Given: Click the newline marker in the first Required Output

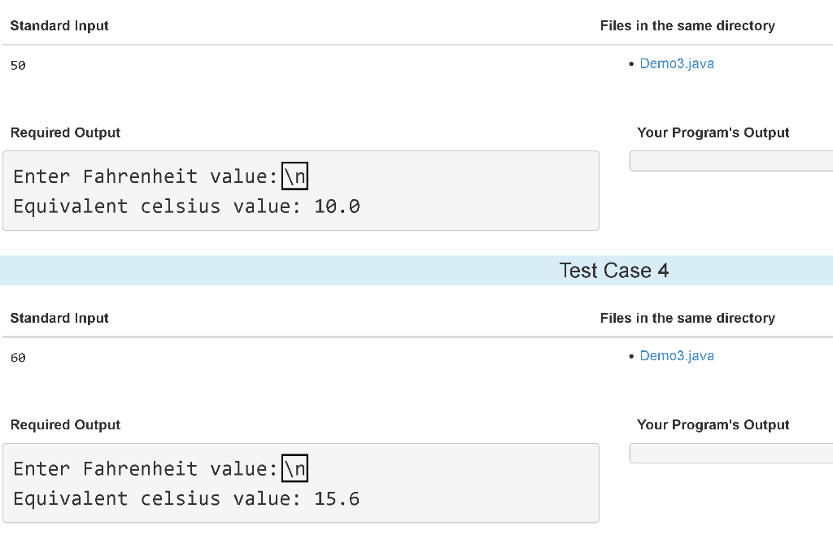Looking at the screenshot, I should [294, 176].
